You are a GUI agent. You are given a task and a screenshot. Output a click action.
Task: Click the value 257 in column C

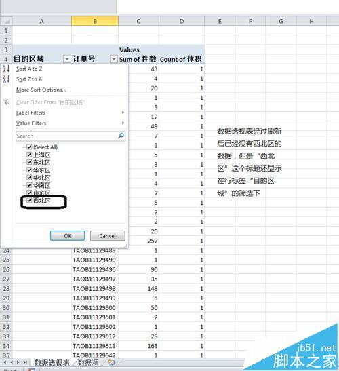tap(153, 241)
